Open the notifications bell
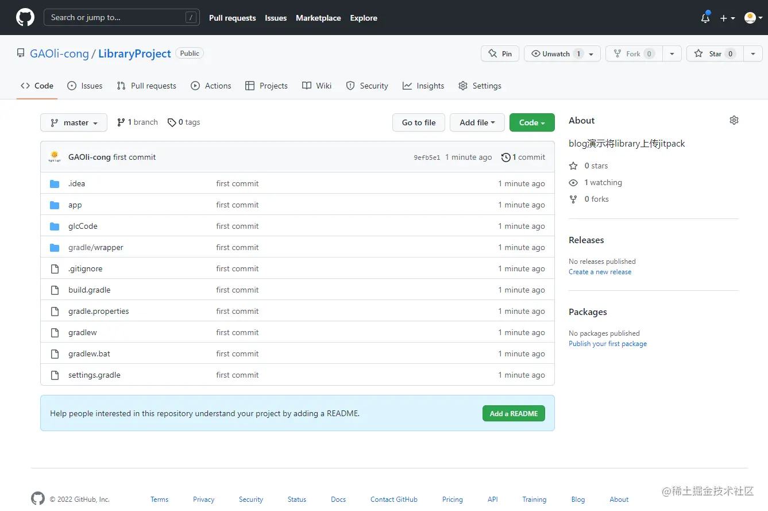This screenshot has width=768, height=511. pos(705,18)
